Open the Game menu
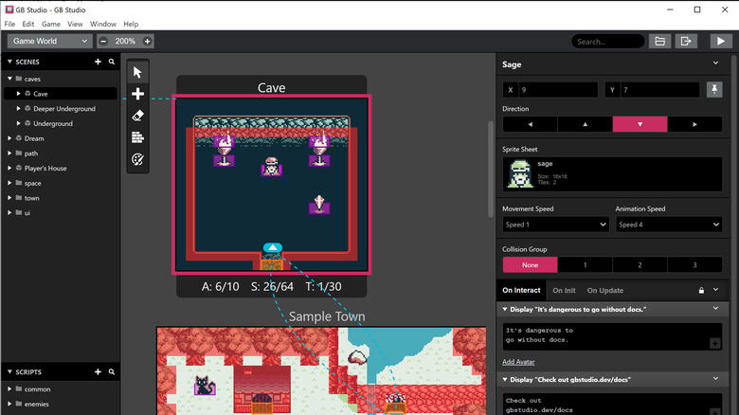 click(x=51, y=24)
